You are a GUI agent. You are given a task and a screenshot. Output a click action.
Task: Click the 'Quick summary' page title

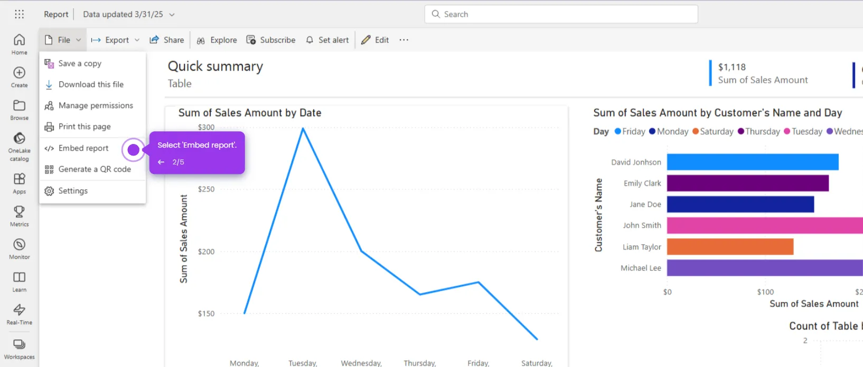point(215,66)
